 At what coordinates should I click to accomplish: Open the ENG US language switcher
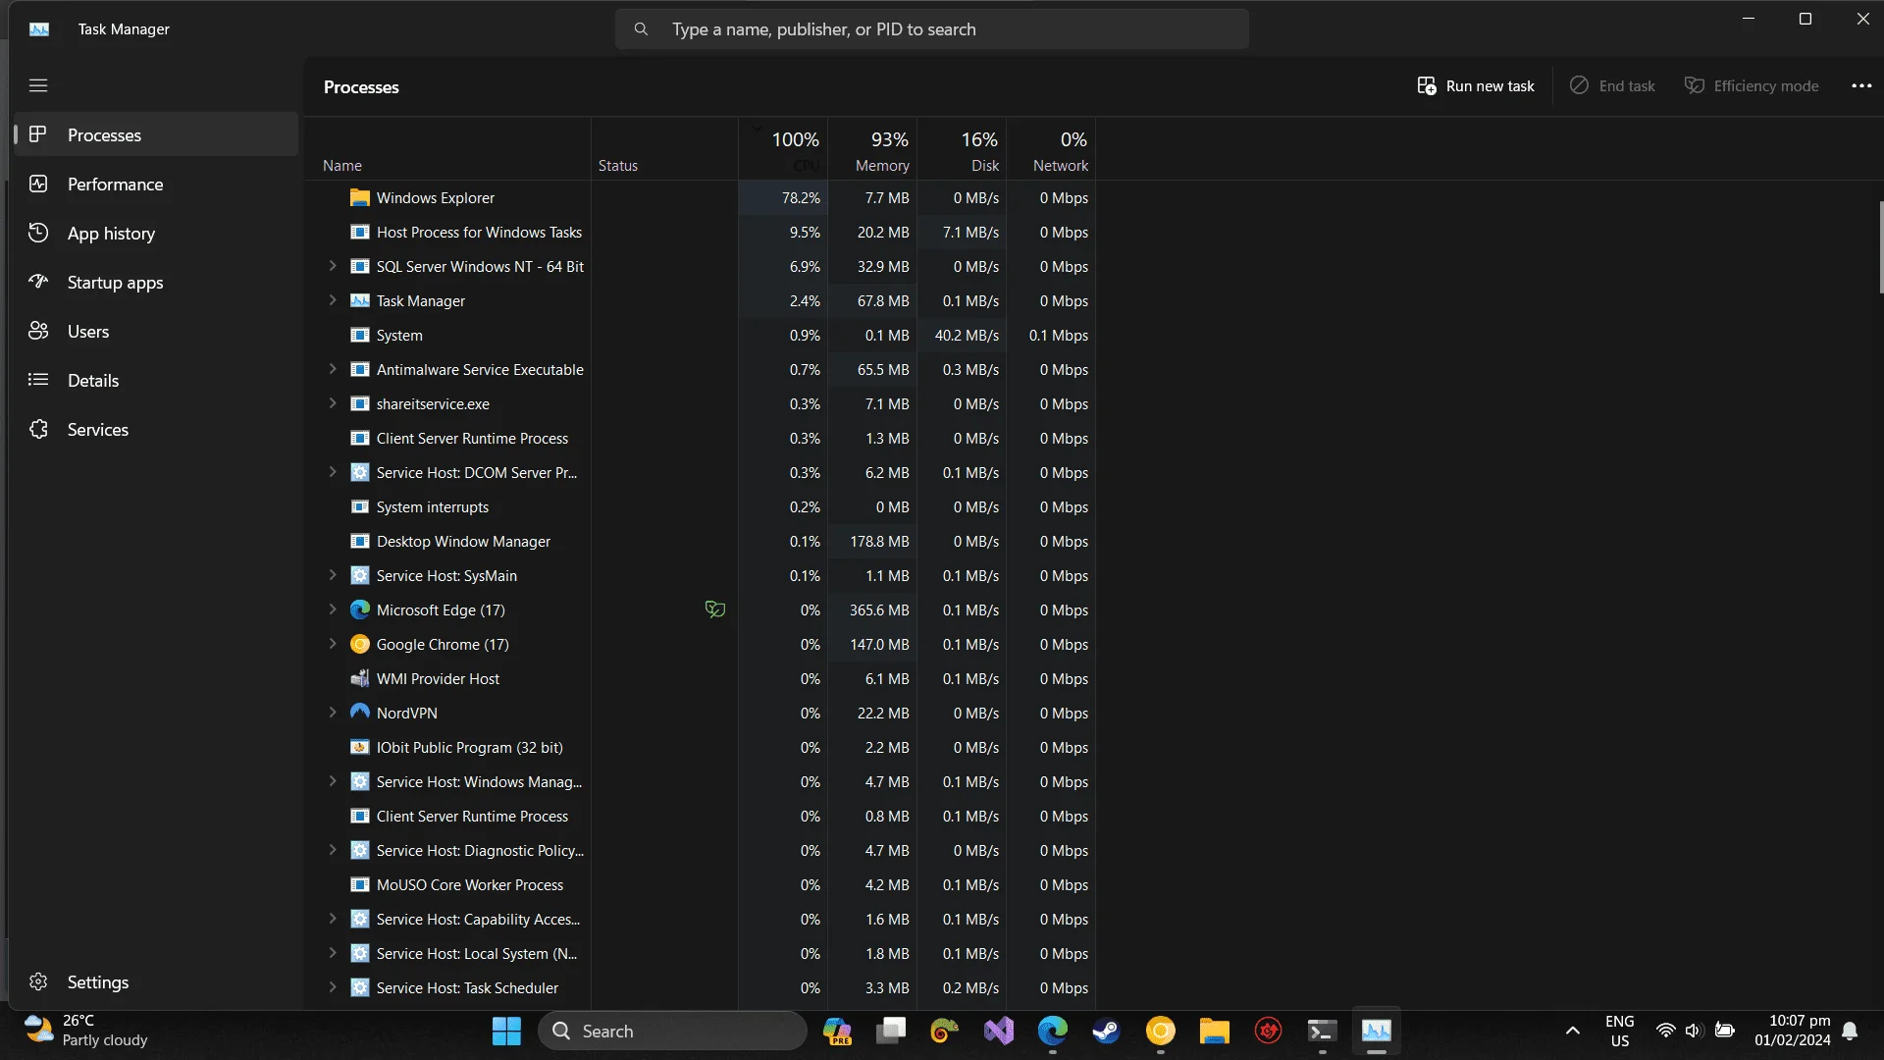(x=1620, y=1031)
